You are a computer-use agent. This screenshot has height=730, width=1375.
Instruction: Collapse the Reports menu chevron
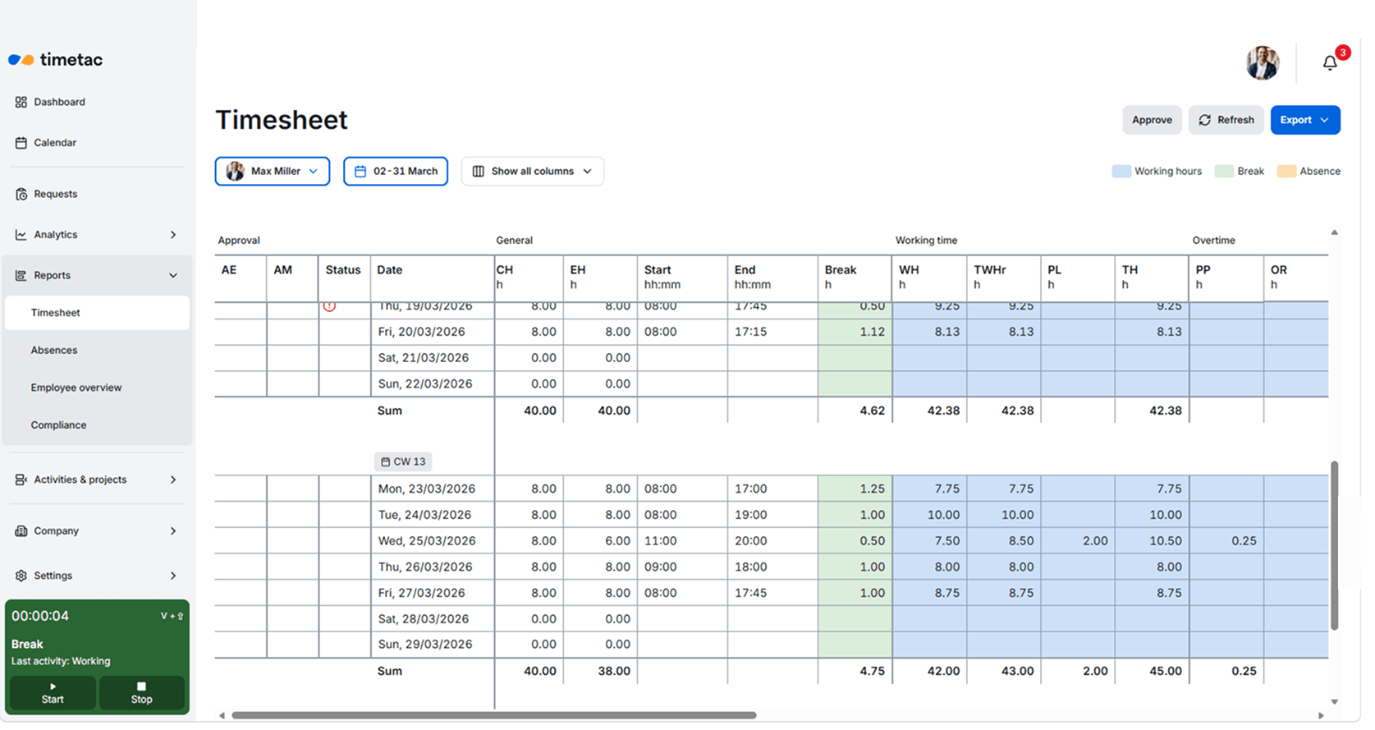tap(173, 276)
